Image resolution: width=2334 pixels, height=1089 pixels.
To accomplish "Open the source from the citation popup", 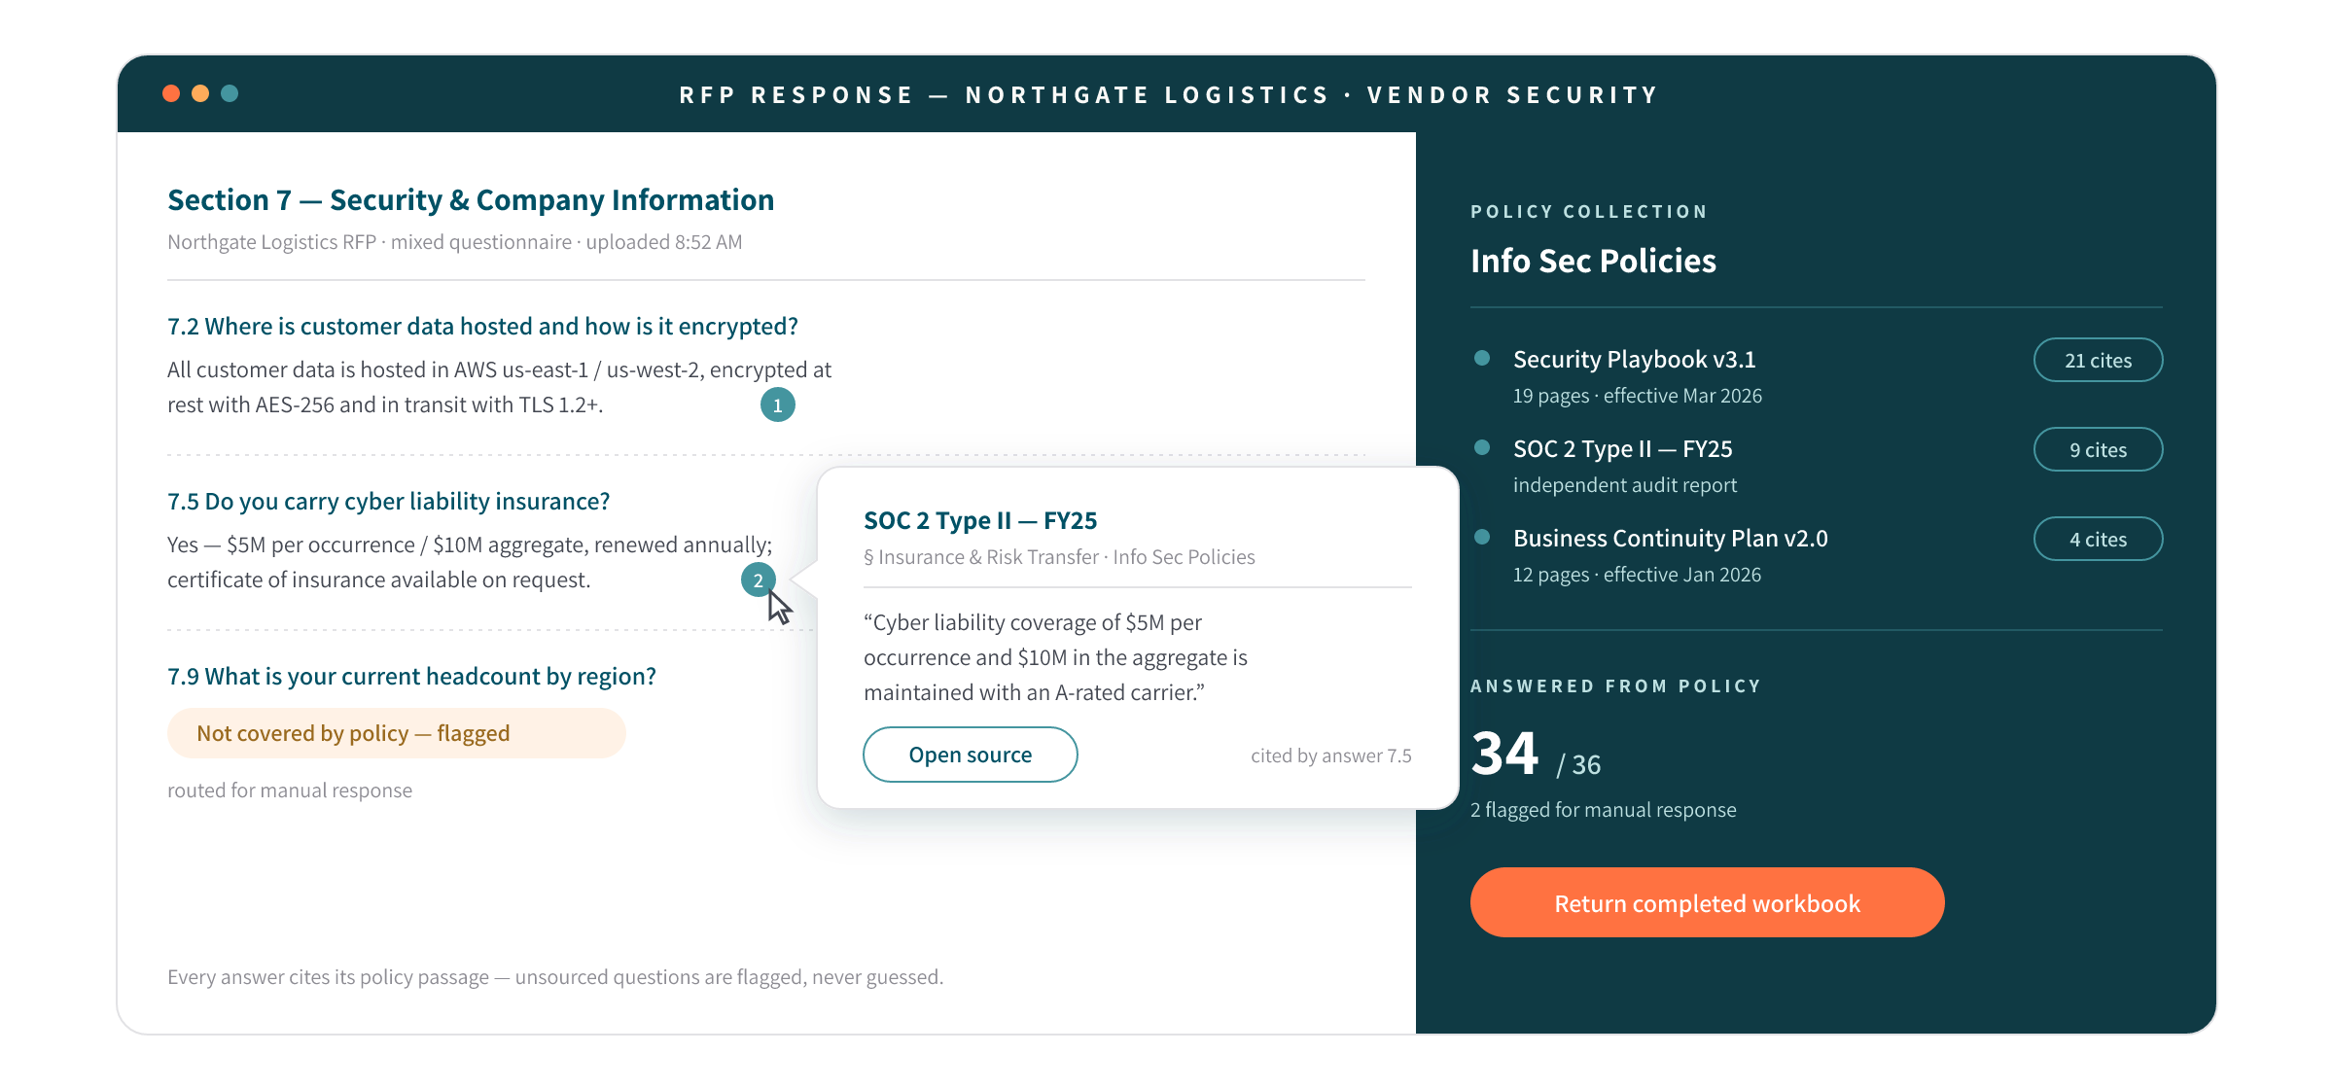I will [x=971, y=755].
